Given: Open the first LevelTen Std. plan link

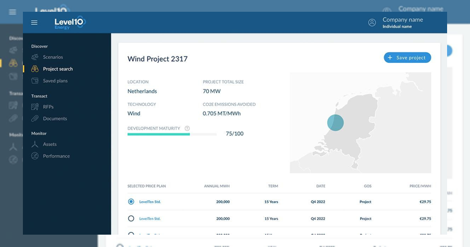Looking at the screenshot, I should click(150, 202).
